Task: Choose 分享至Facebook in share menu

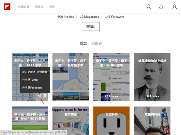Action: click(x=32, y=88)
